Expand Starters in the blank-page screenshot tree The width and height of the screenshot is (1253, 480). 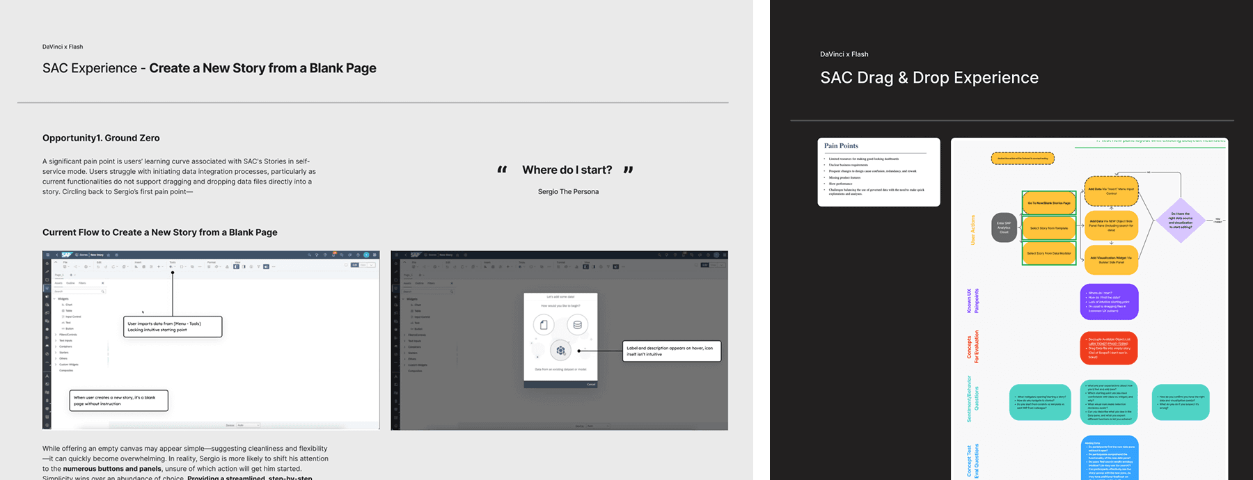click(56, 353)
